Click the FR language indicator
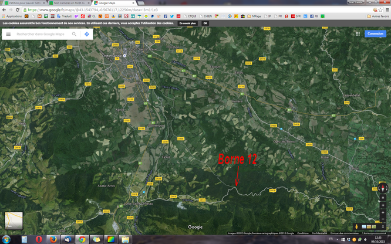Image resolution: width=391 pixels, height=244 pixels. tap(331, 239)
